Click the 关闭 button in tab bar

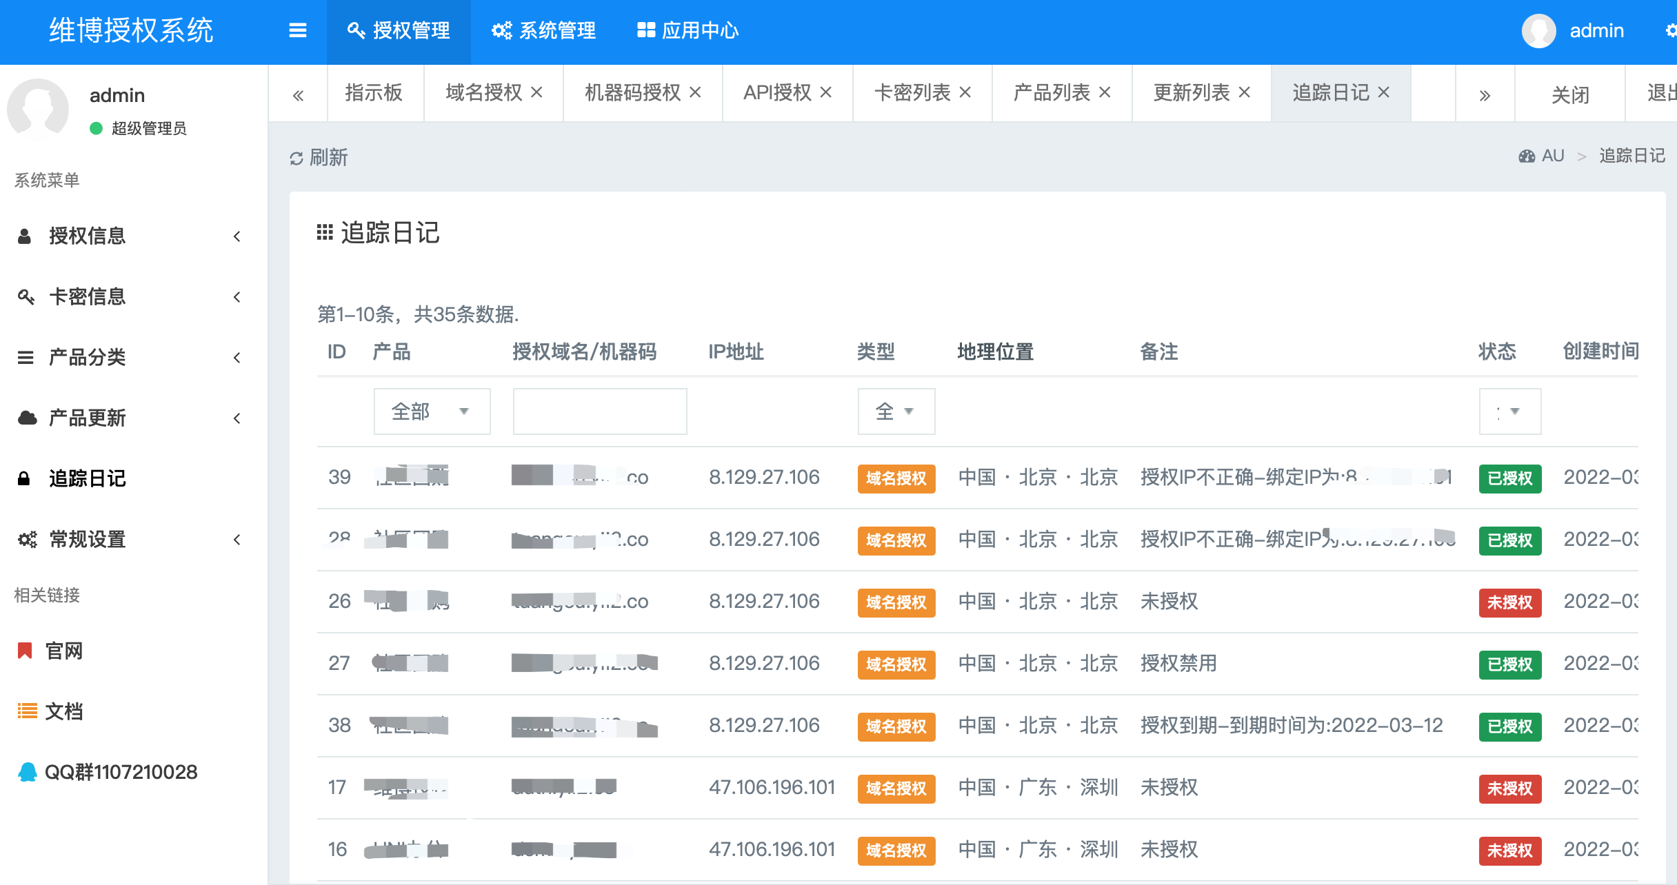click(1570, 94)
